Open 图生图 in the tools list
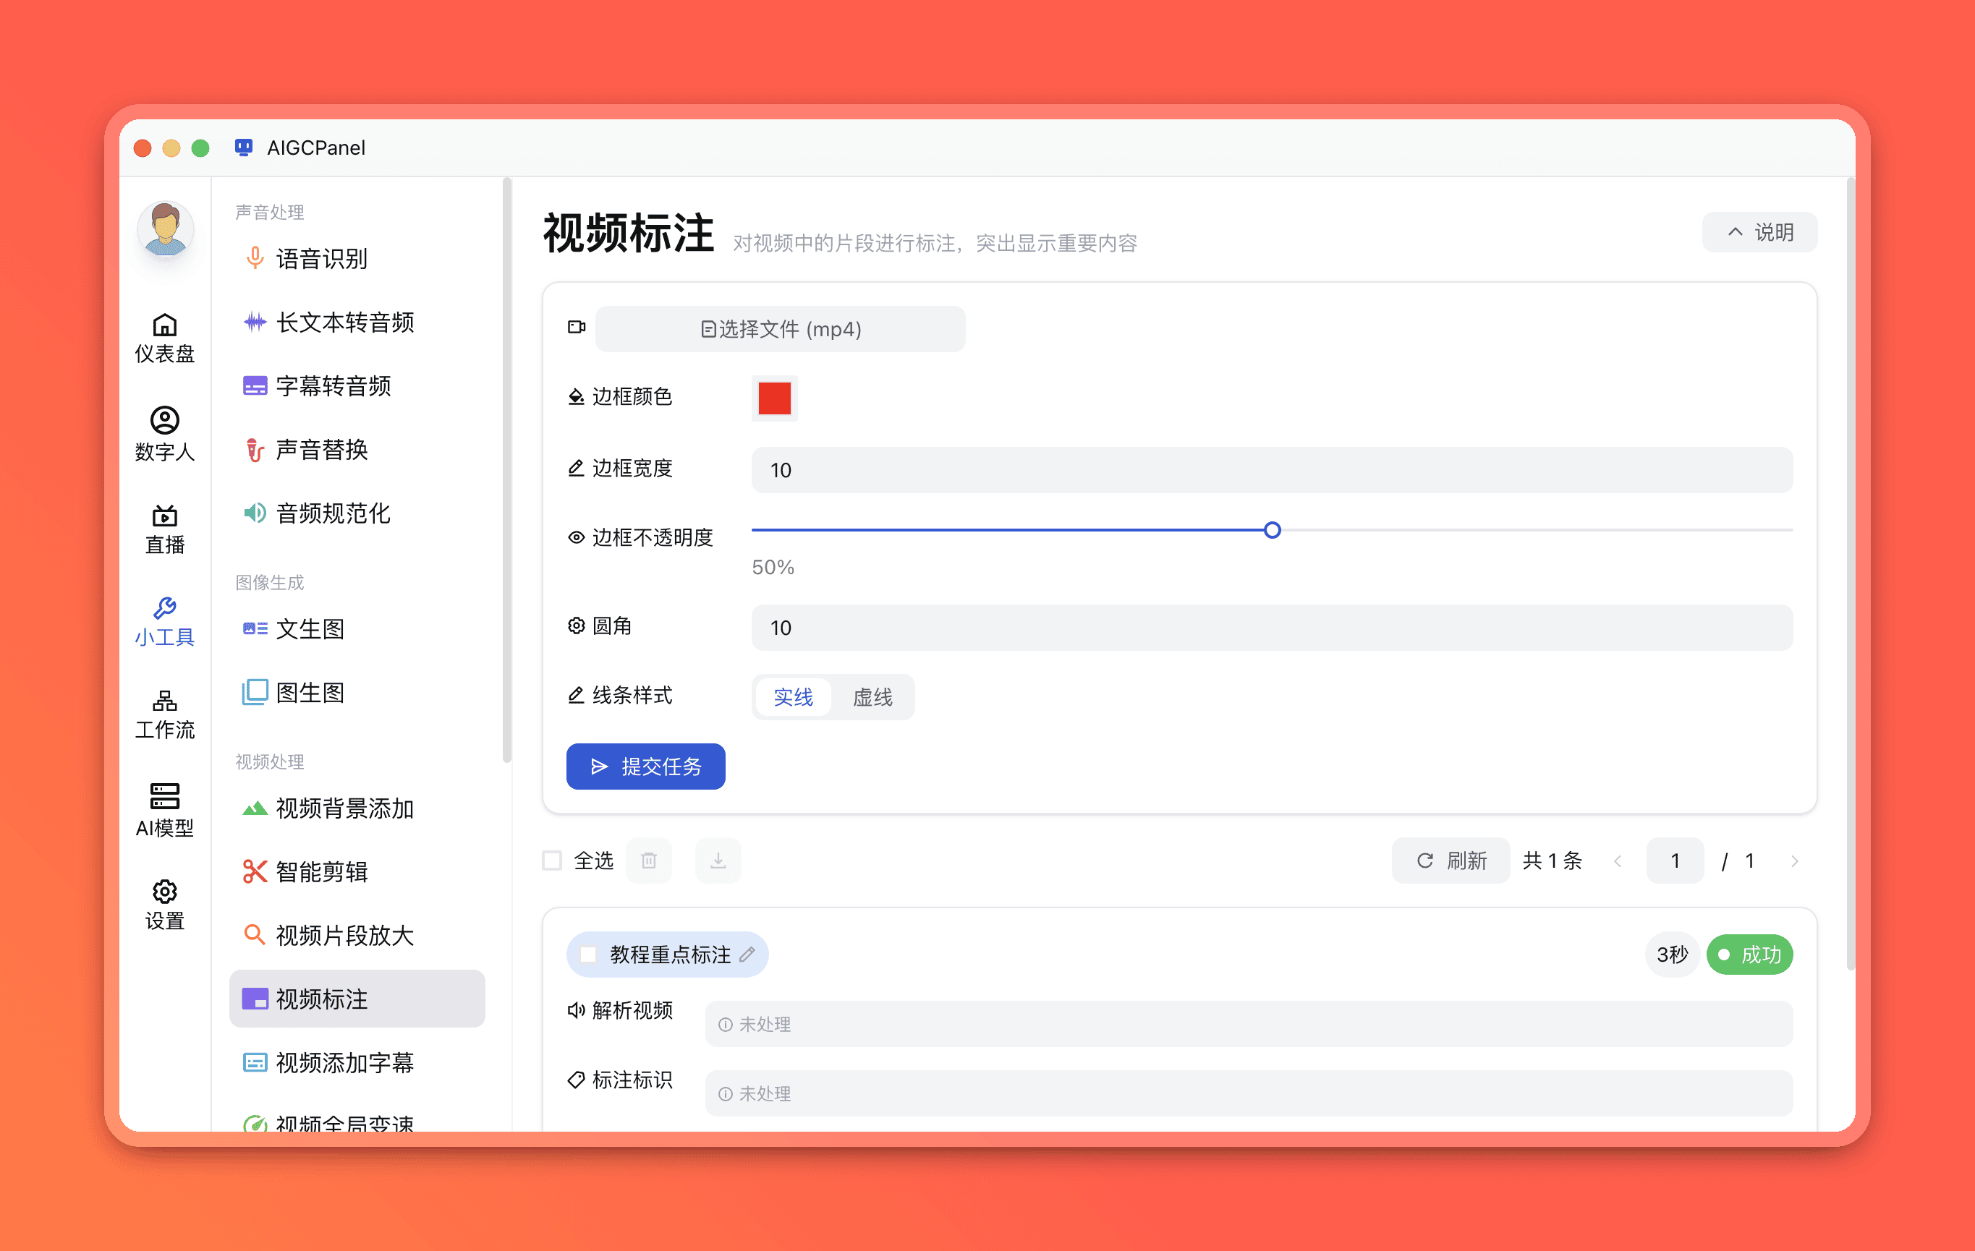This screenshot has width=1975, height=1251. tap(357, 692)
